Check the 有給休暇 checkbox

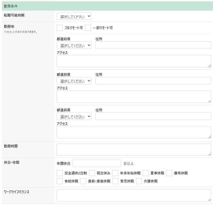tap(60, 181)
